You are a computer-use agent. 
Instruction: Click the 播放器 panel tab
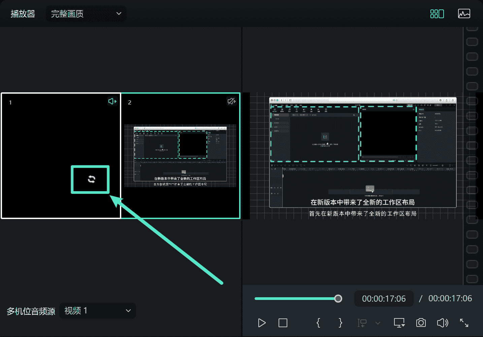pyautogui.click(x=23, y=14)
